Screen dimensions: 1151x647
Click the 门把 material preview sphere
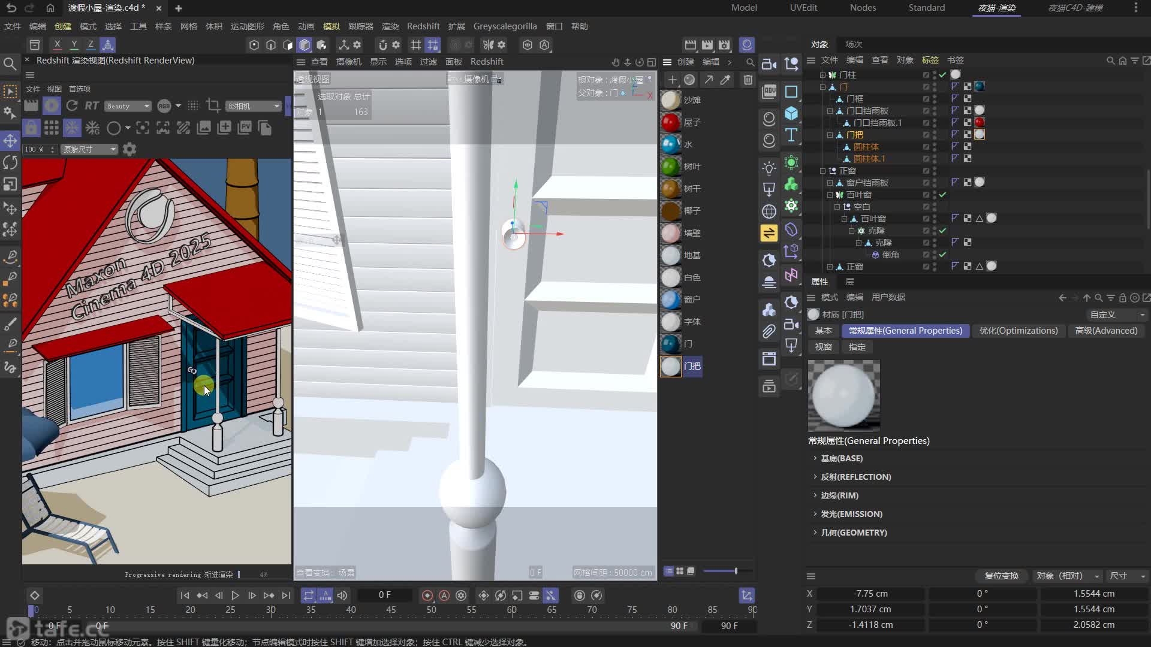click(x=844, y=396)
